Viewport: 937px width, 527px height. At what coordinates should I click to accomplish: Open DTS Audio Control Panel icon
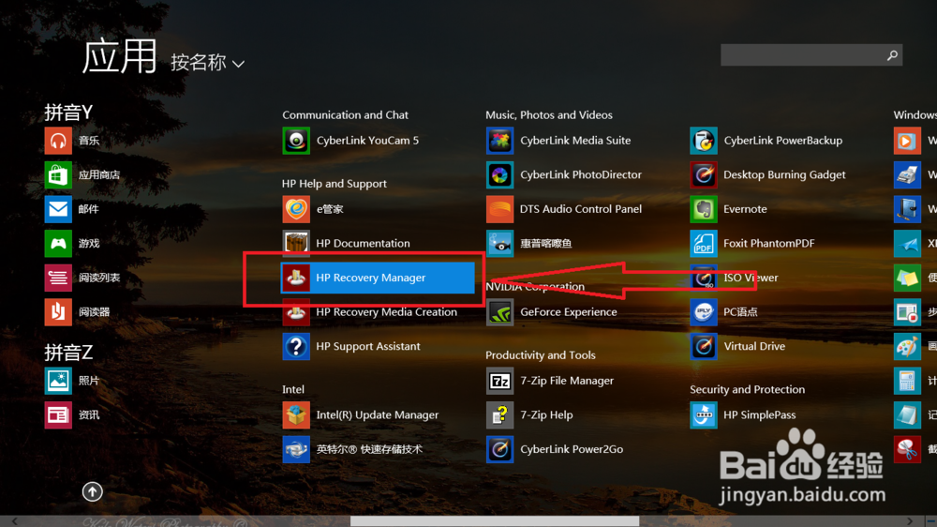[x=499, y=209]
